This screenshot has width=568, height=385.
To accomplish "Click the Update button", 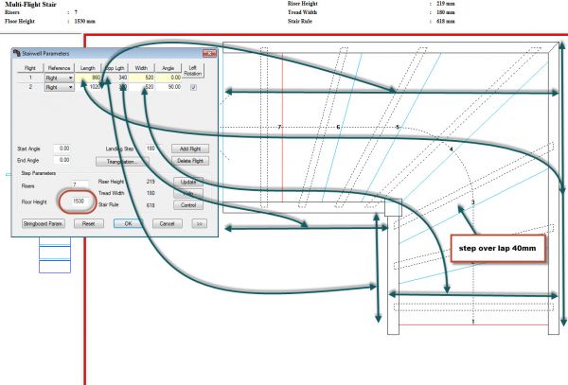I will coord(188,182).
